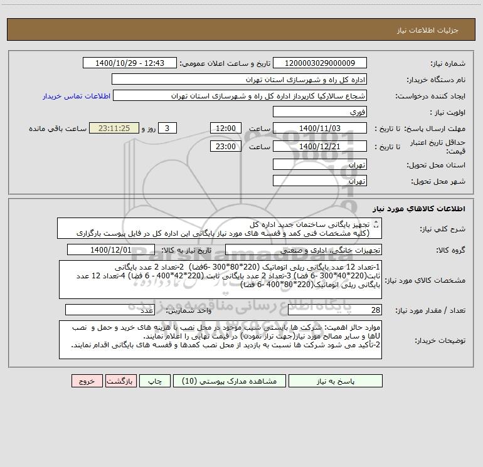Click تاریخ نیاز به کالا field 1400/12/01
483x467 pixels.
point(111,249)
